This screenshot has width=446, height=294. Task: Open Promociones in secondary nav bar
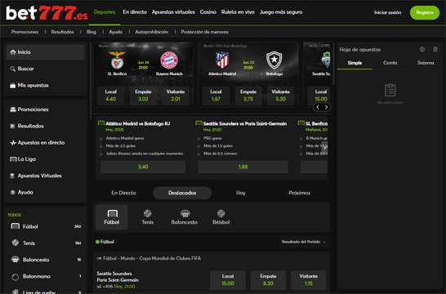25,32
